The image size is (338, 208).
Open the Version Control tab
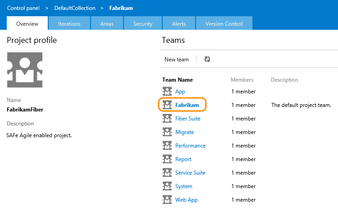pyautogui.click(x=224, y=23)
